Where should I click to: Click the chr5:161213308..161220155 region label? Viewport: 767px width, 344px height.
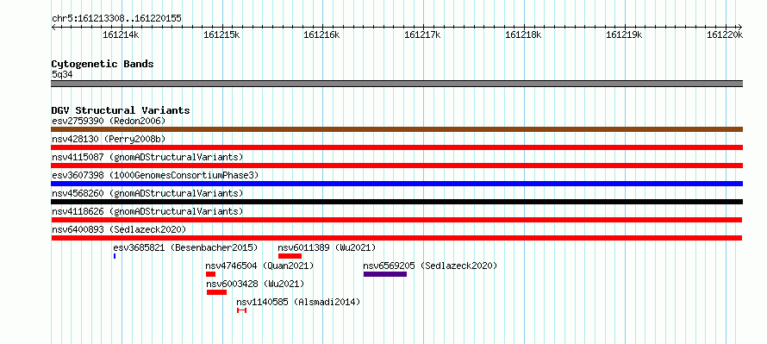116,19
